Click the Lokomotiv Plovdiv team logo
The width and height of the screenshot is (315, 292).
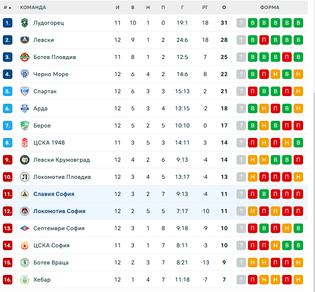coord(25,177)
